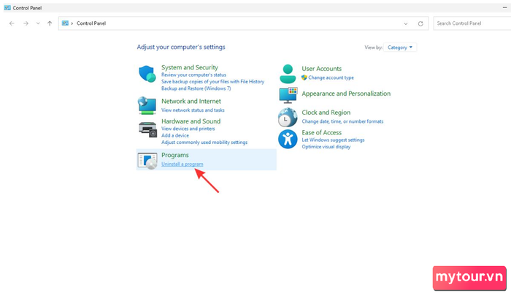Click Optimize visual display link

[326, 147]
